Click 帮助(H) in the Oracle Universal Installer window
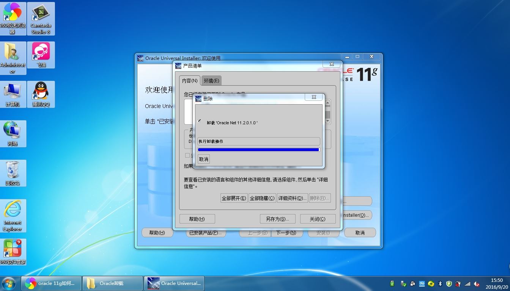This screenshot has height=291, width=510. tap(157, 233)
